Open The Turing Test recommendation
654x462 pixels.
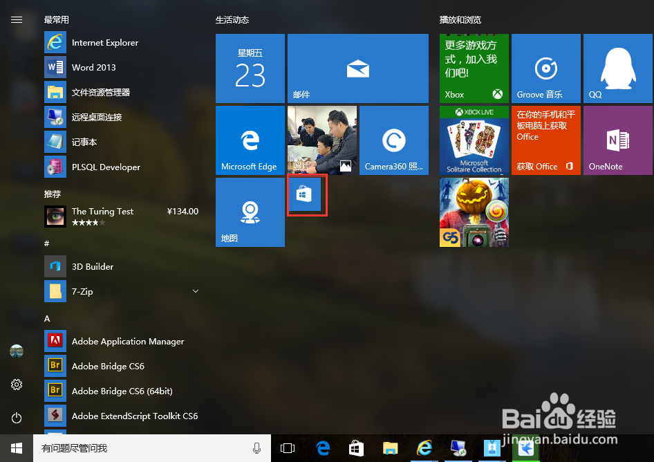coord(122,216)
